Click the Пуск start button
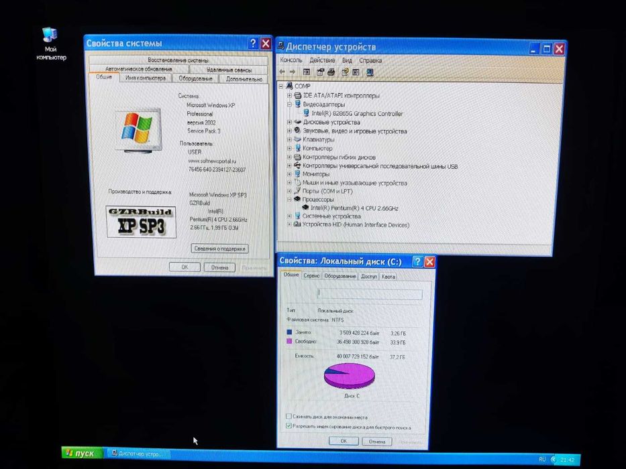The height and width of the screenshot is (469, 626). coord(81,453)
